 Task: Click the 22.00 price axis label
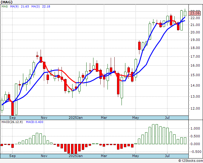(195, 18)
